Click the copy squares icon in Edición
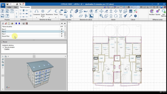The height and width of the screenshot is (94, 167). [x=106, y=16]
